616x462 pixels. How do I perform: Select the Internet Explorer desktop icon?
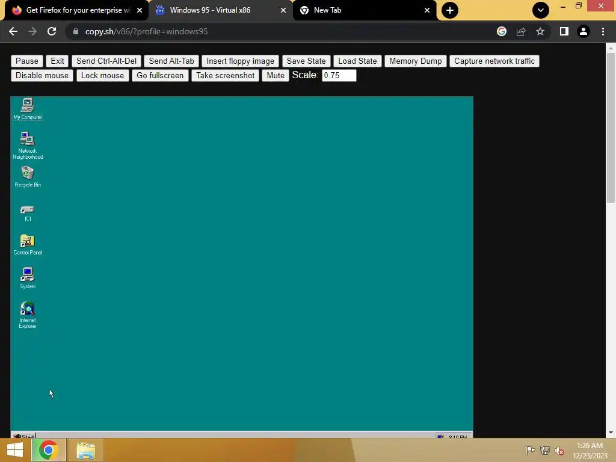tap(27, 315)
